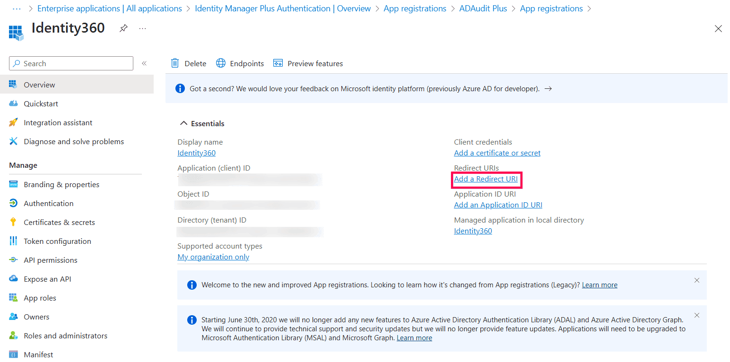Click the Roles and administrators icon
Screen dimensions: 730x362
[x=13, y=336]
